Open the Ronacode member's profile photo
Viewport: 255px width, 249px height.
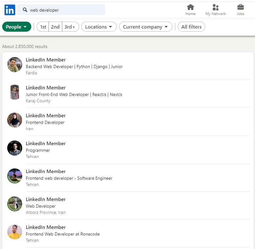click(15, 232)
